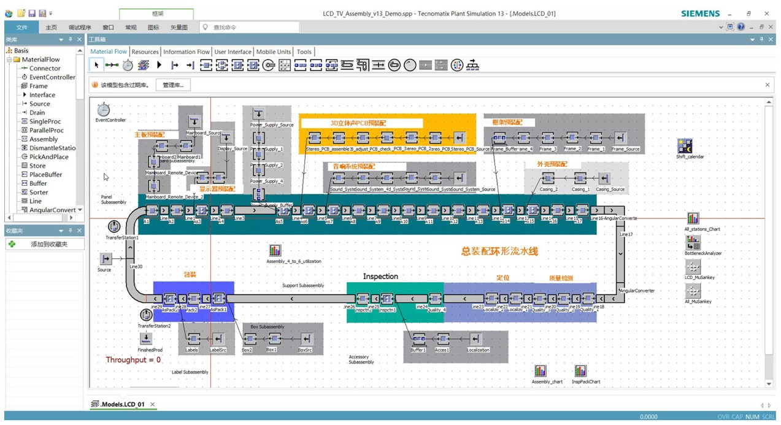Open the 主页 ribbon tab
The height and width of the screenshot is (425, 781).
(52, 28)
